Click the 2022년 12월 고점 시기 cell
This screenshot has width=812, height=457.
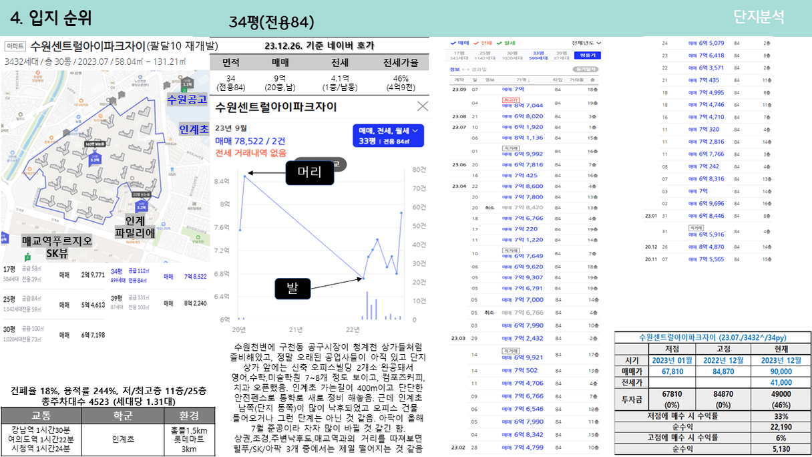[723, 360]
